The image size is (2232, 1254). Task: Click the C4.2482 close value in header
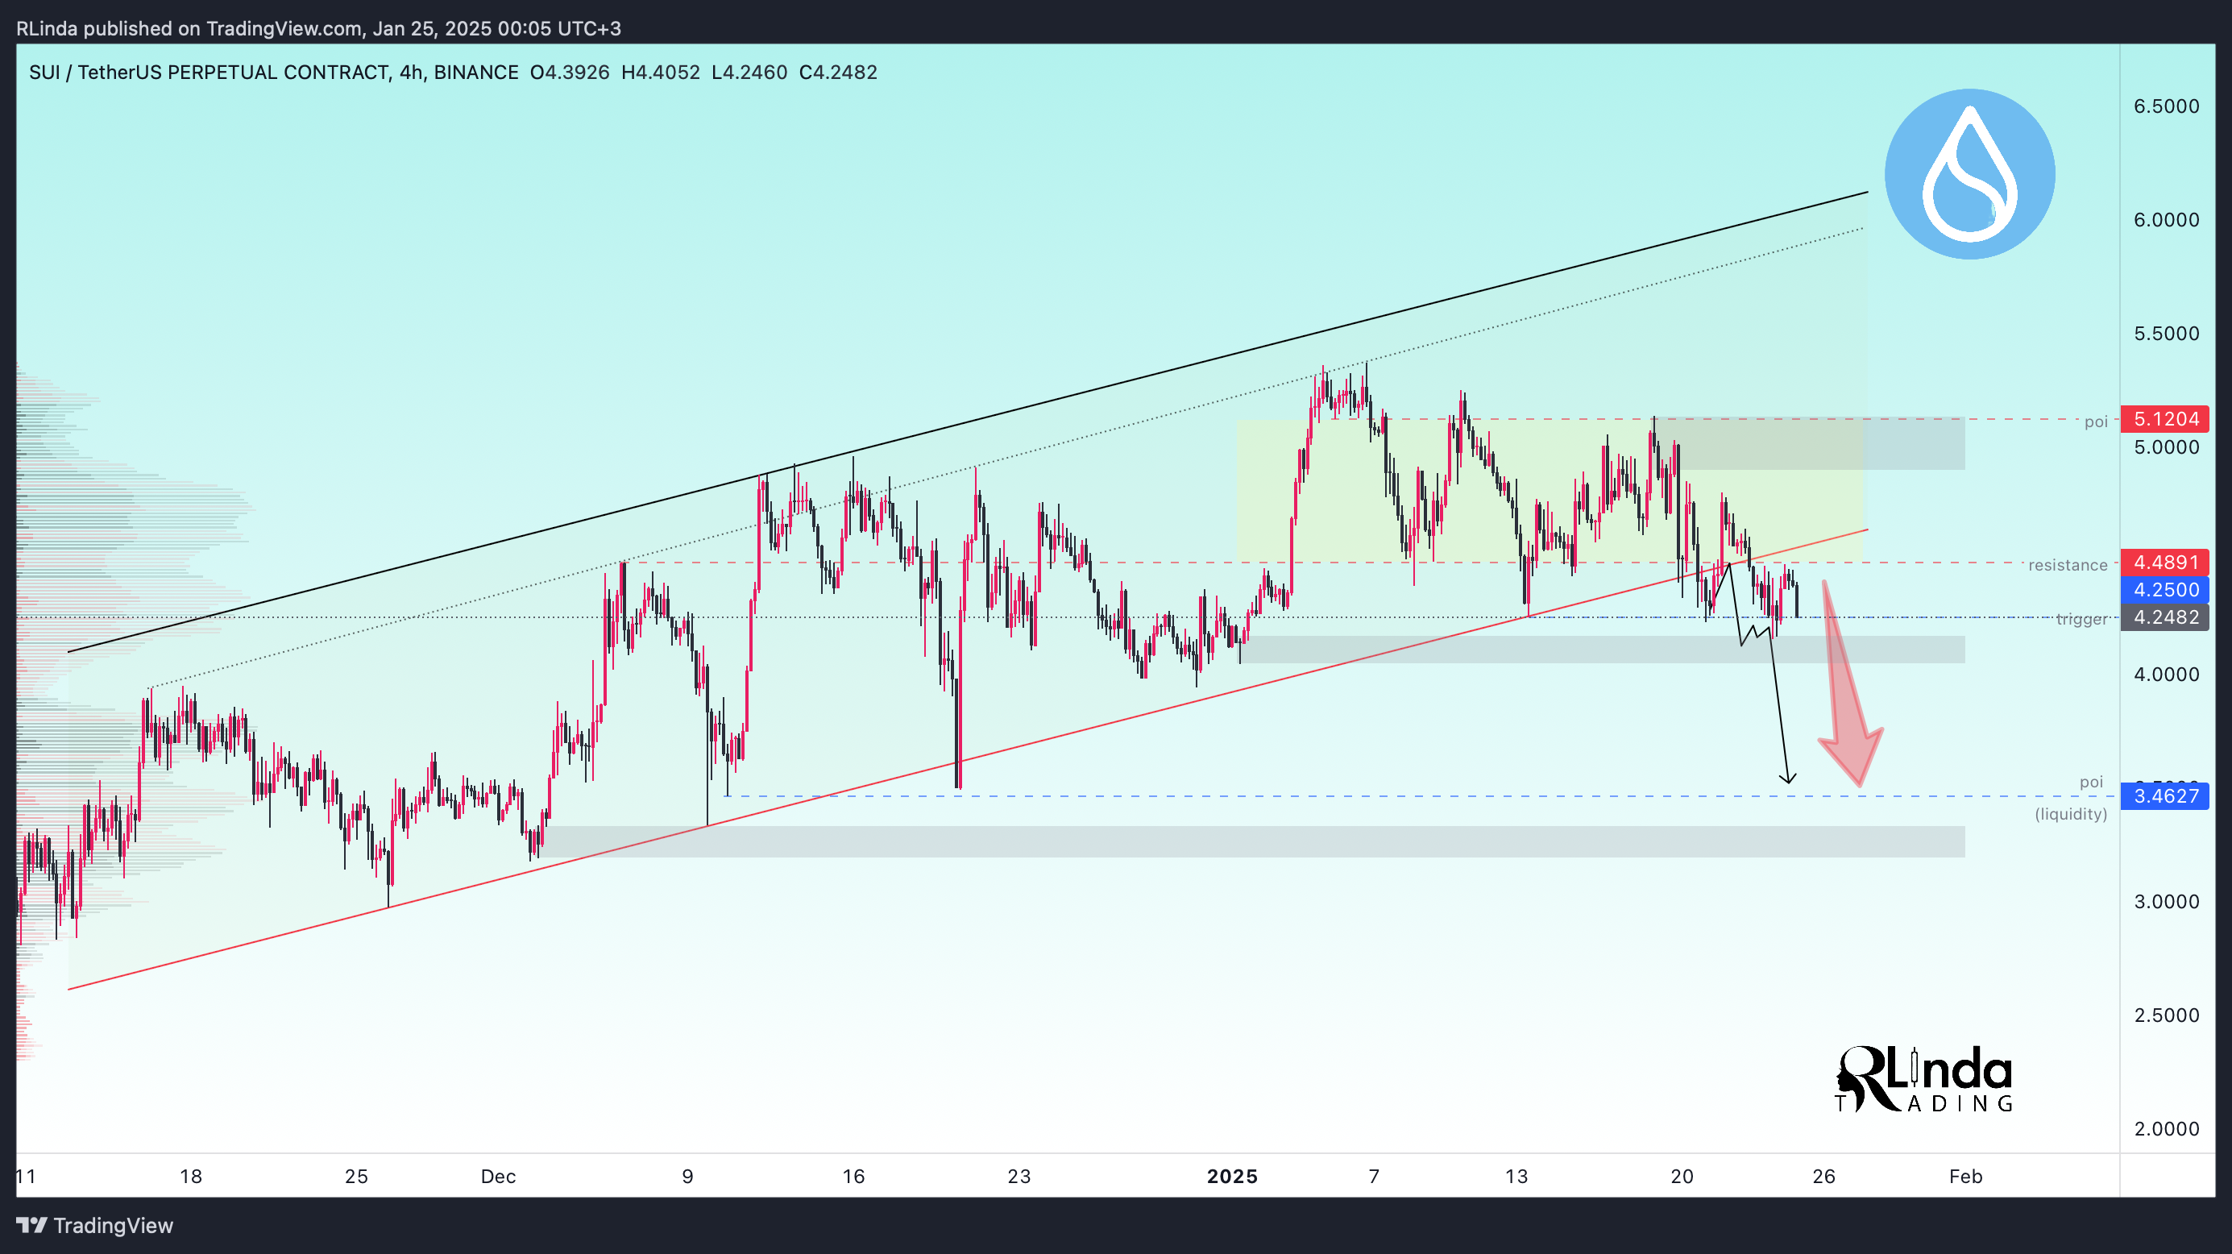pos(838,73)
